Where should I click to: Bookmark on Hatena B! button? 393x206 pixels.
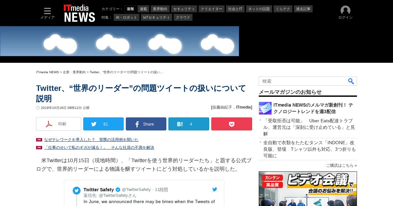pyautogui.click(x=189, y=124)
